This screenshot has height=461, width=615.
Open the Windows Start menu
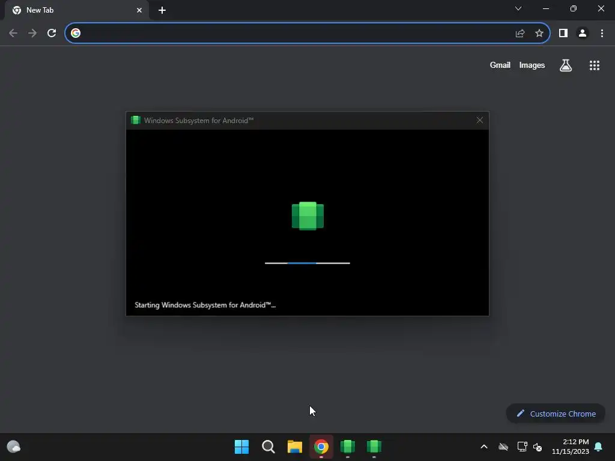tap(241, 447)
